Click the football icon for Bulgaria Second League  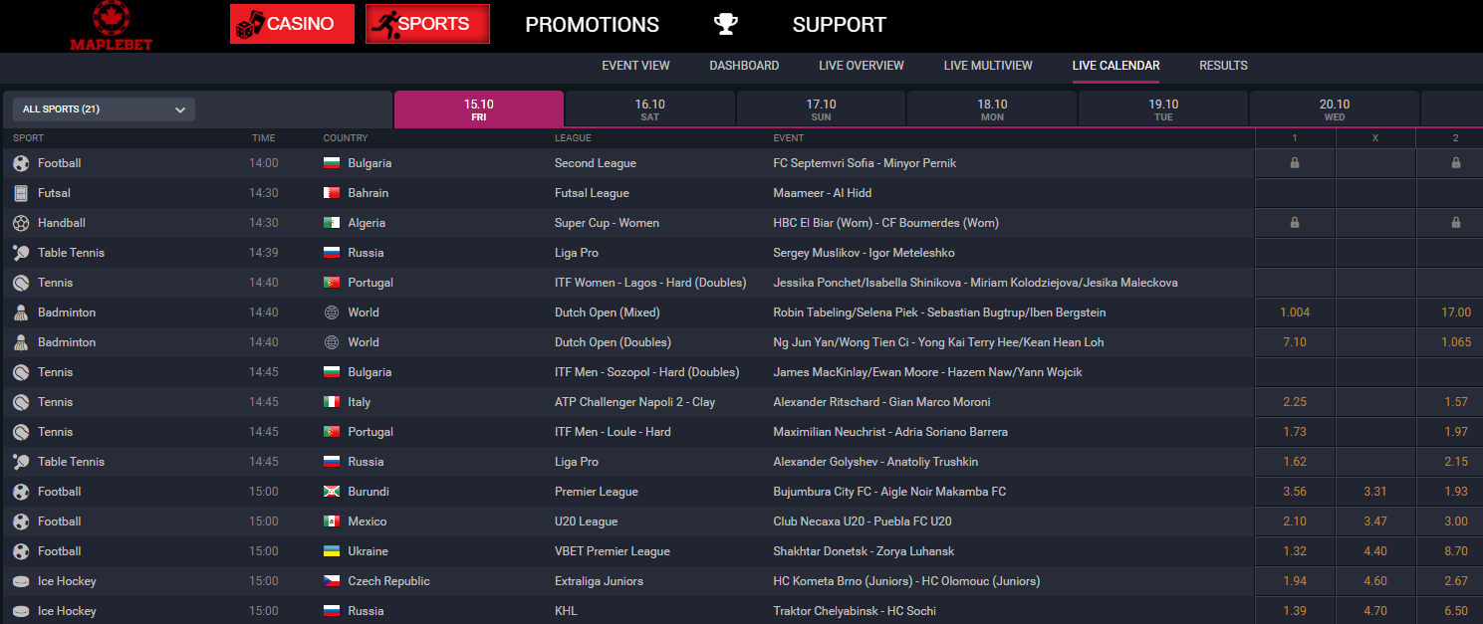pyautogui.click(x=21, y=163)
